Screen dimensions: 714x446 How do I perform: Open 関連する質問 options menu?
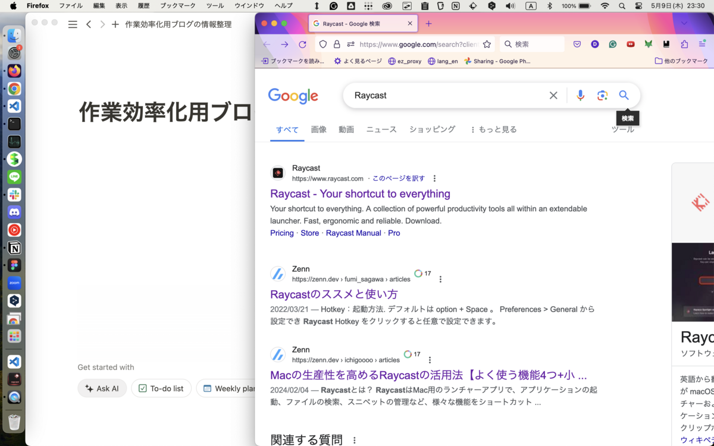[355, 441]
